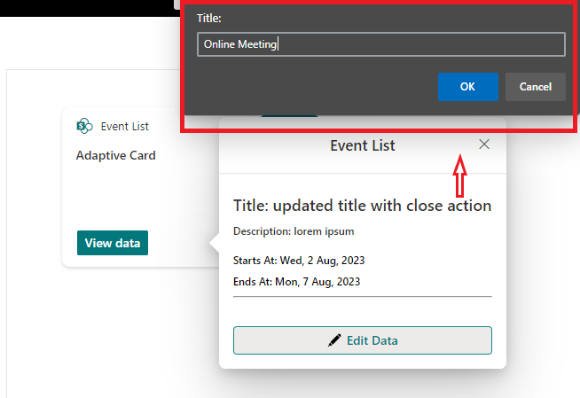Viewport: 580px width, 398px height.
Task: Click the teal button hidden behind dialog
Action: [289, 114]
